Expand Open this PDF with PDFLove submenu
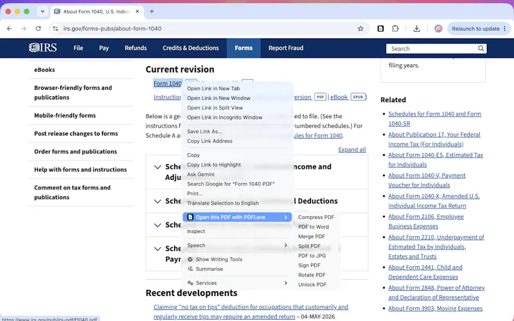The width and height of the screenshot is (514, 321). point(237,217)
